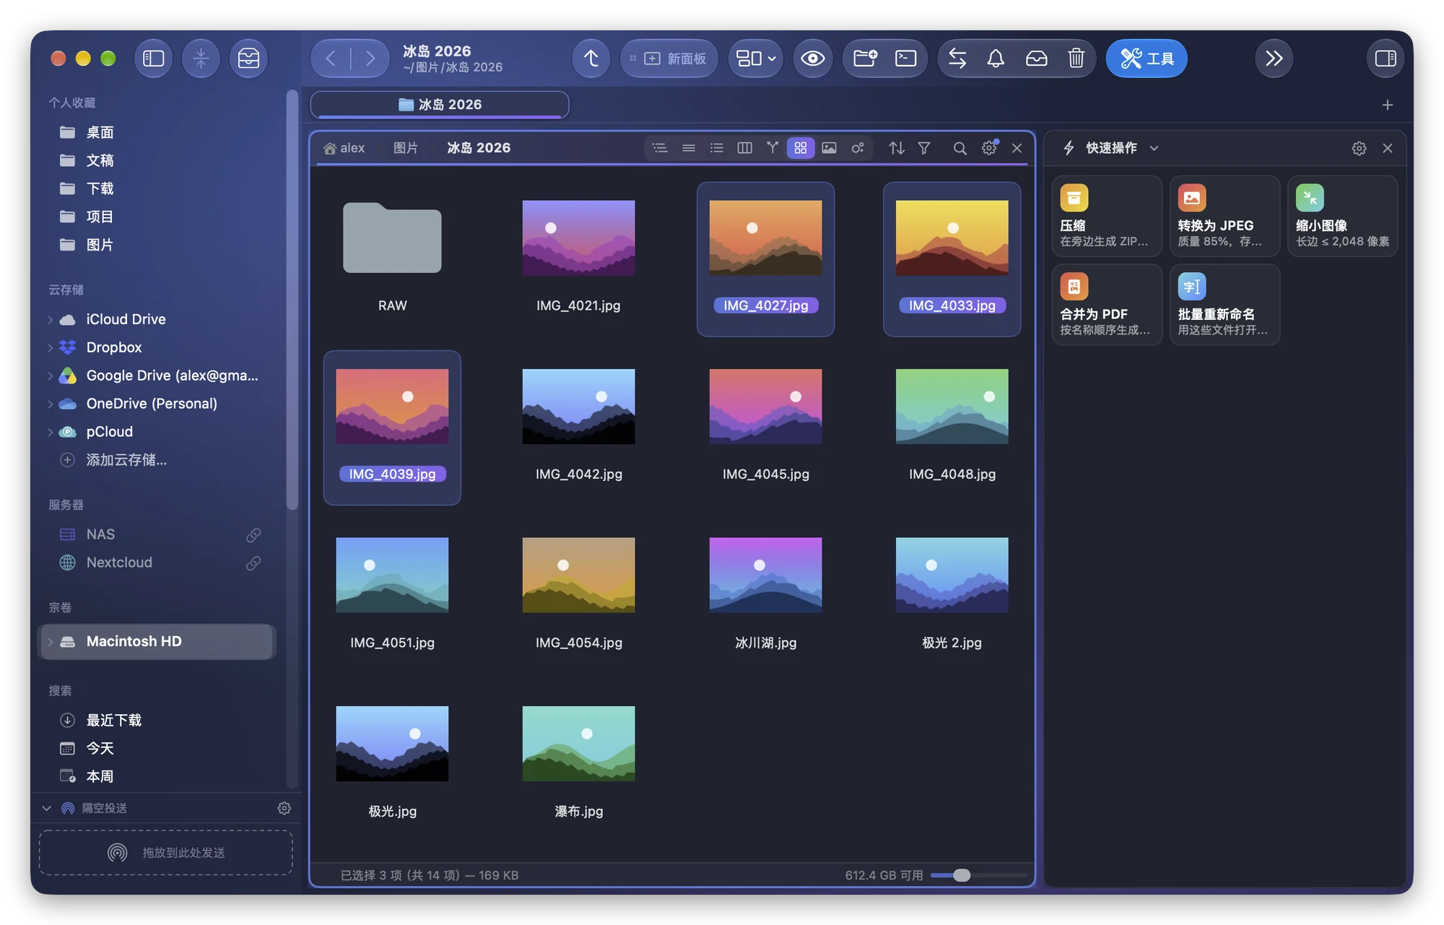
Task: Open sort order options
Action: [896, 148]
